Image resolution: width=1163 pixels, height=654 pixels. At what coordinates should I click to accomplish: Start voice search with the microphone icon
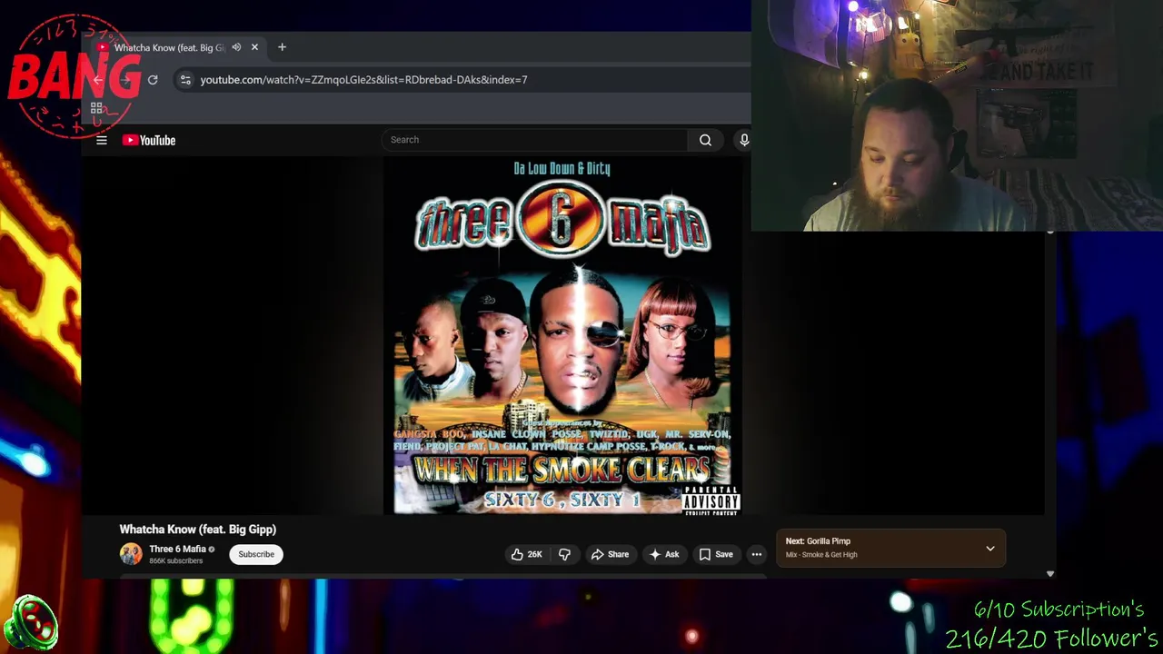743,140
